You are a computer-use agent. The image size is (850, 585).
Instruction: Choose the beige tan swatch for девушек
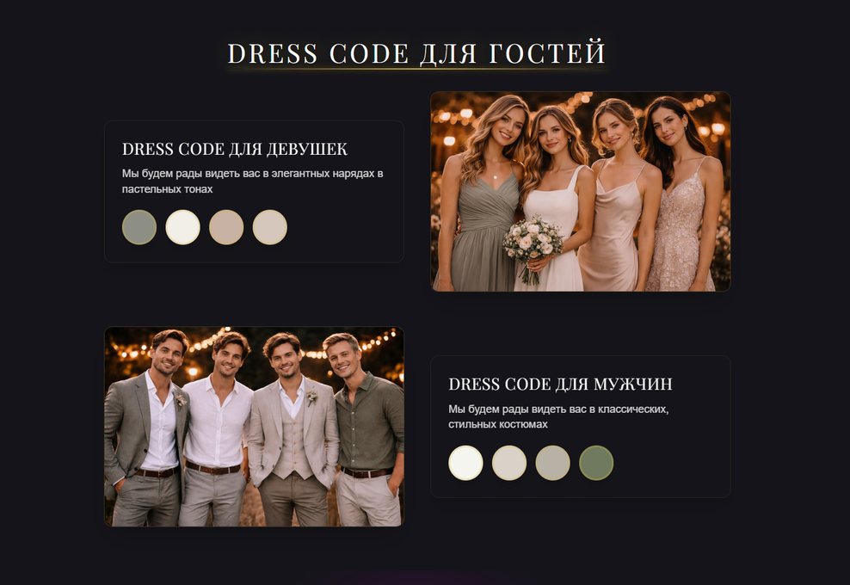226,227
